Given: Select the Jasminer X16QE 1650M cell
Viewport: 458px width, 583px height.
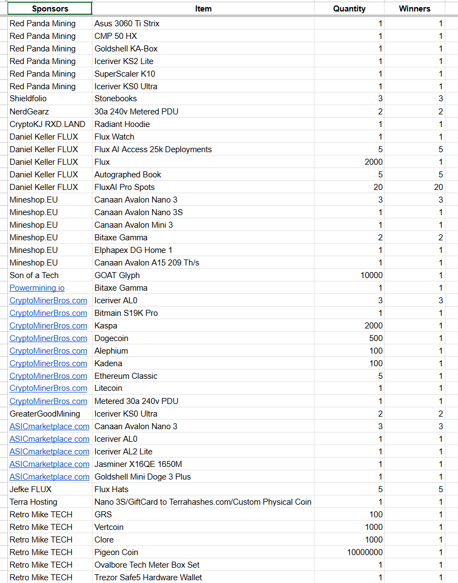Looking at the screenshot, I should click(x=203, y=464).
